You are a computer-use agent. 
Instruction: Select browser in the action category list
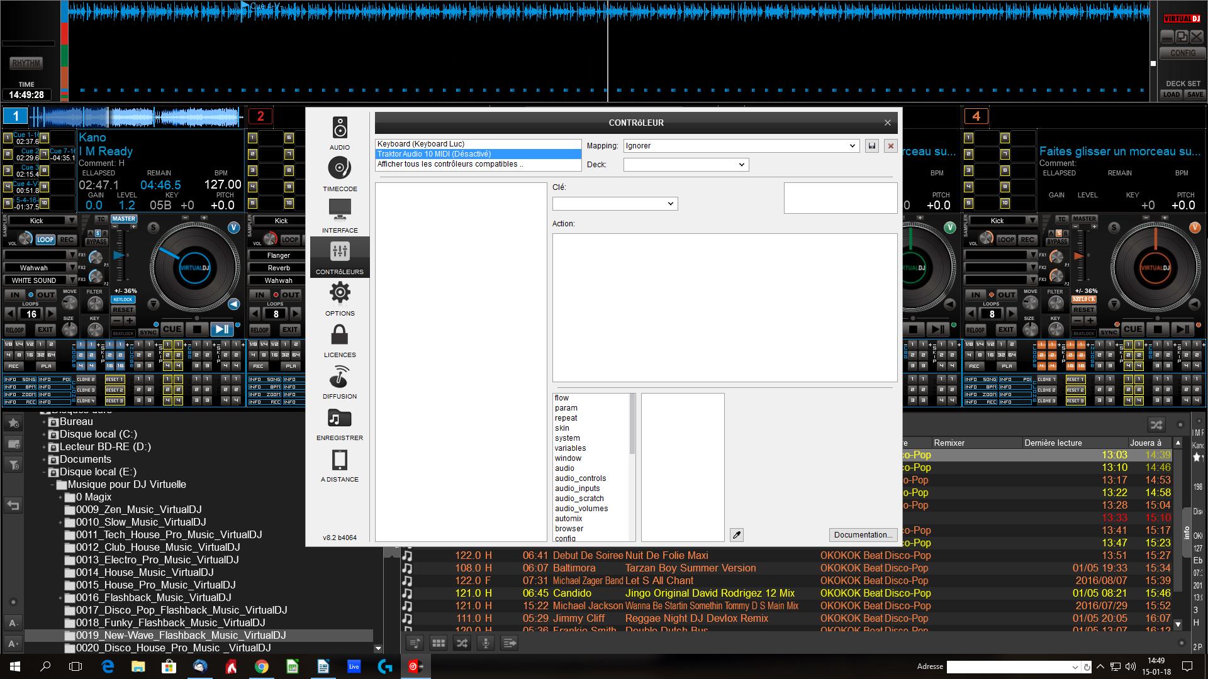coord(569,529)
